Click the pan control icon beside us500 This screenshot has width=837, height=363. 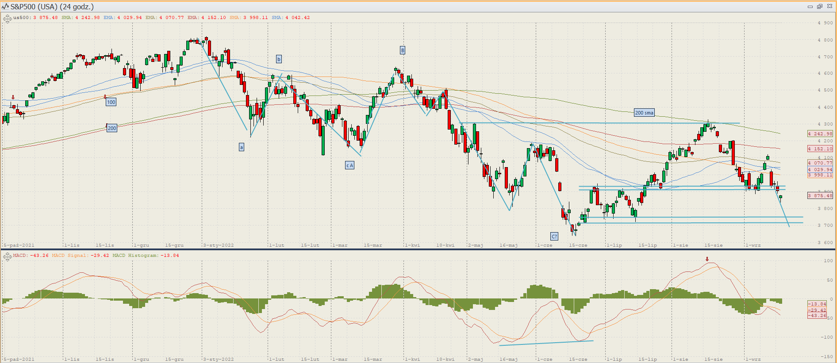click(8, 19)
